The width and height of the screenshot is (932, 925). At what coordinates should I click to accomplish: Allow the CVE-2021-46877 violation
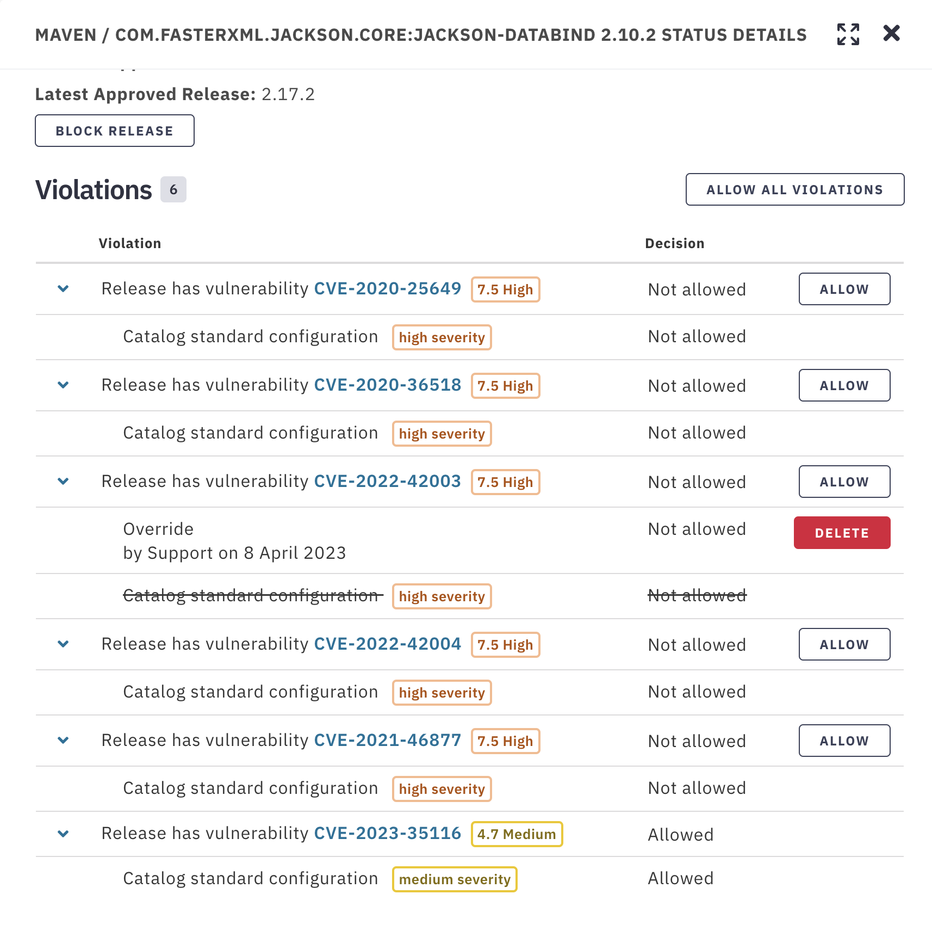pyautogui.click(x=844, y=741)
